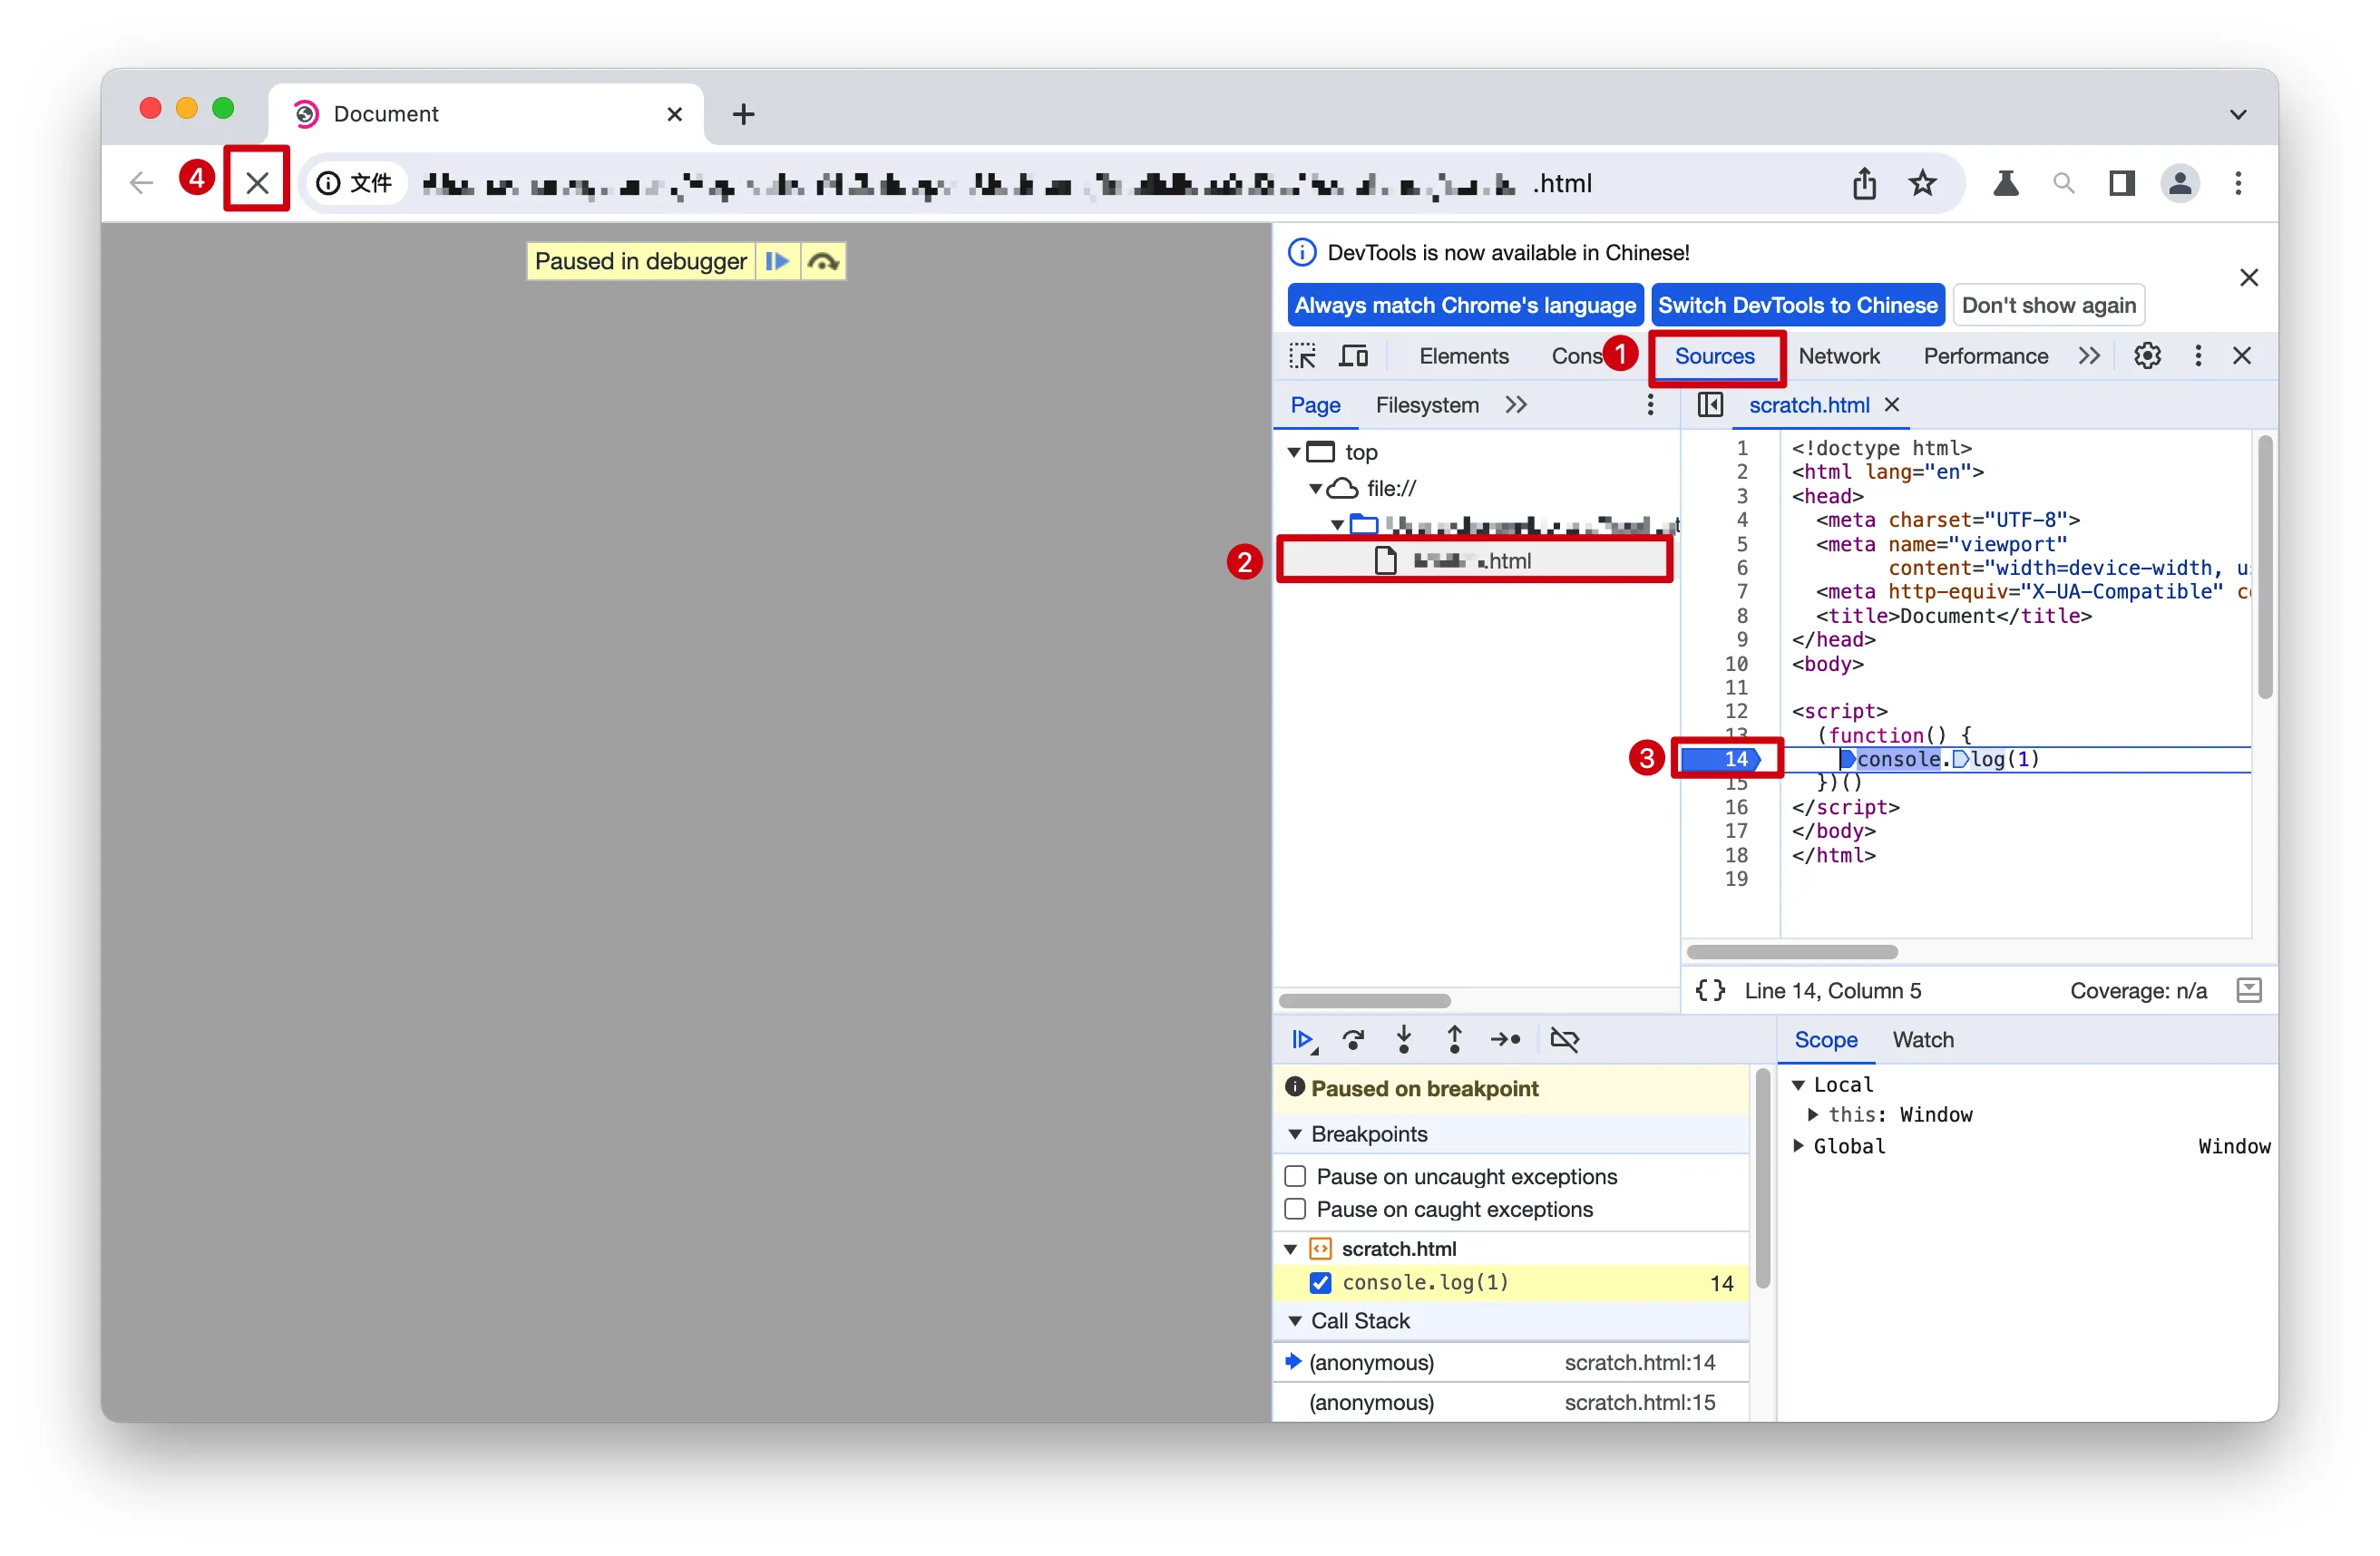Click the pretty print braces icon

pos(1709,990)
